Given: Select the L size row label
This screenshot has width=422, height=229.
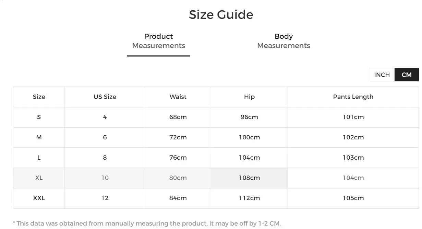Looking at the screenshot, I should (39, 158).
